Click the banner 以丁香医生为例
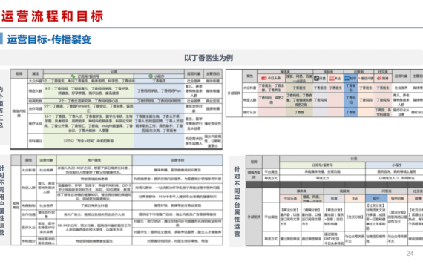The width and height of the screenshot is (423, 267). [x=209, y=58]
